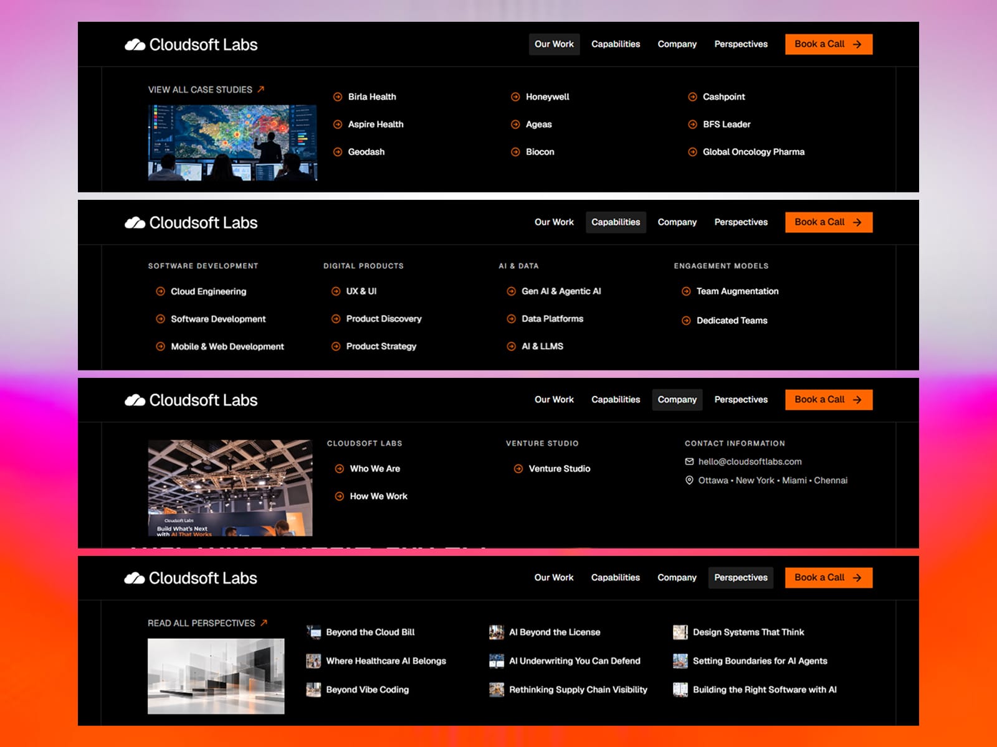
Task: Open Beyond Vibe Coding article
Action: (367, 690)
